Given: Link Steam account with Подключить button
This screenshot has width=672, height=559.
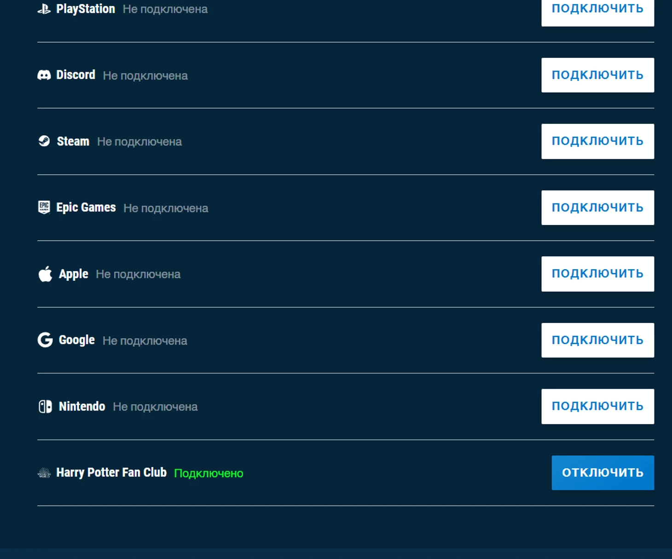Looking at the screenshot, I should (x=597, y=141).
